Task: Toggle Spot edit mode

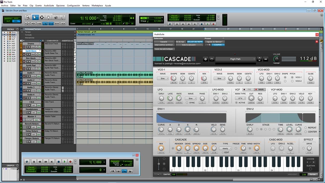Action: pyautogui.click(x=16, y=18)
